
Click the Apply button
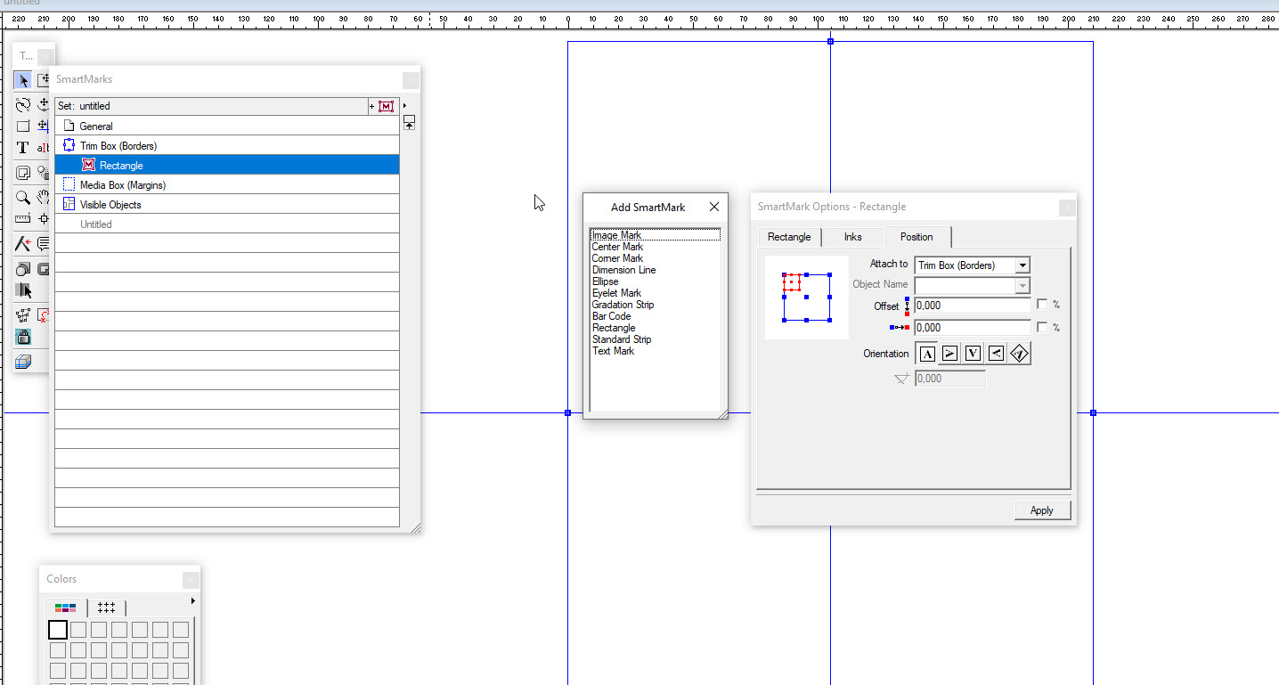click(1041, 510)
